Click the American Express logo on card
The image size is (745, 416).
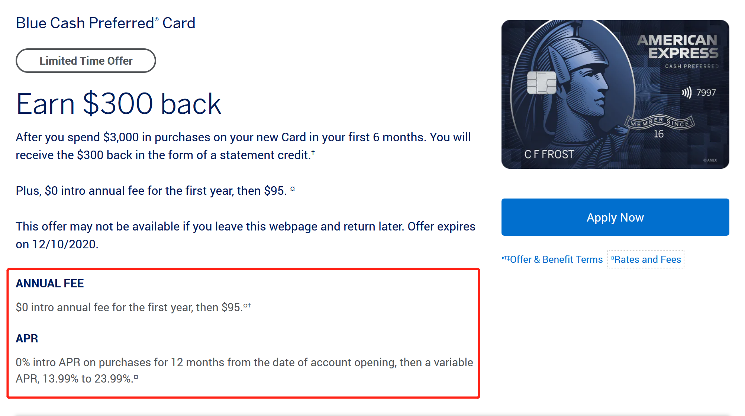[677, 47]
